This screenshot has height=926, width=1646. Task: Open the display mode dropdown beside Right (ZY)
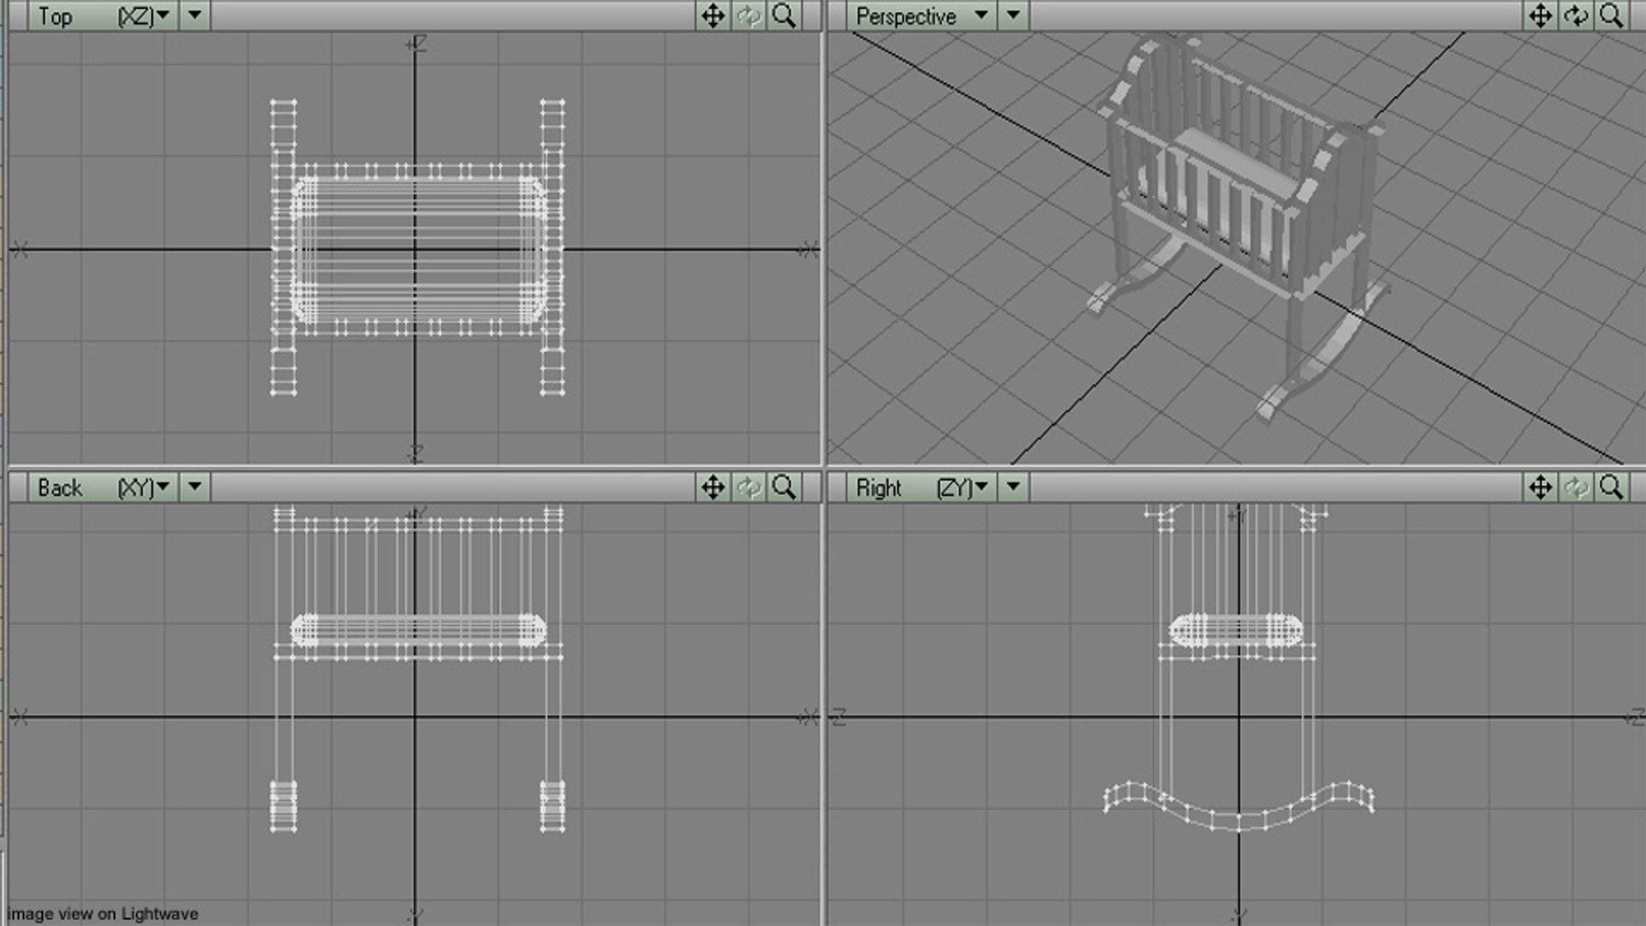[1013, 487]
